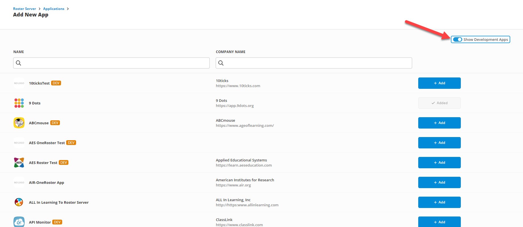Click the magnifier icon in the Company Name search

tap(221, 63)
